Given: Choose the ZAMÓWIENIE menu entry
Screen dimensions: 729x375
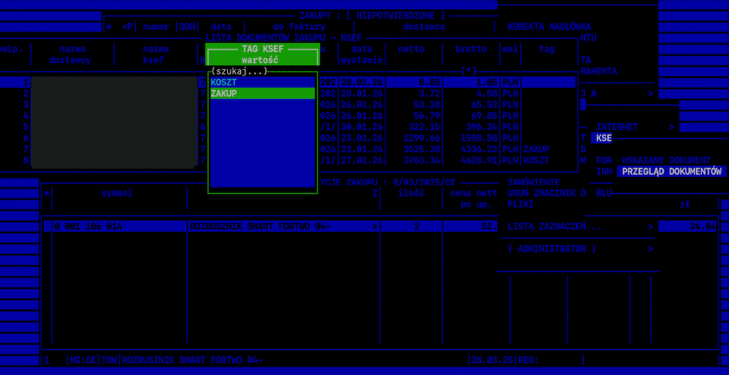Looking at the screenshot, I should 533,182.
